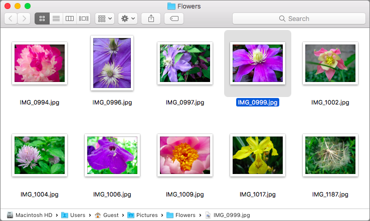Click the highlighted IMG_0999.jpg file name
This screenshot has height=221, width=370.
point(258,102)
